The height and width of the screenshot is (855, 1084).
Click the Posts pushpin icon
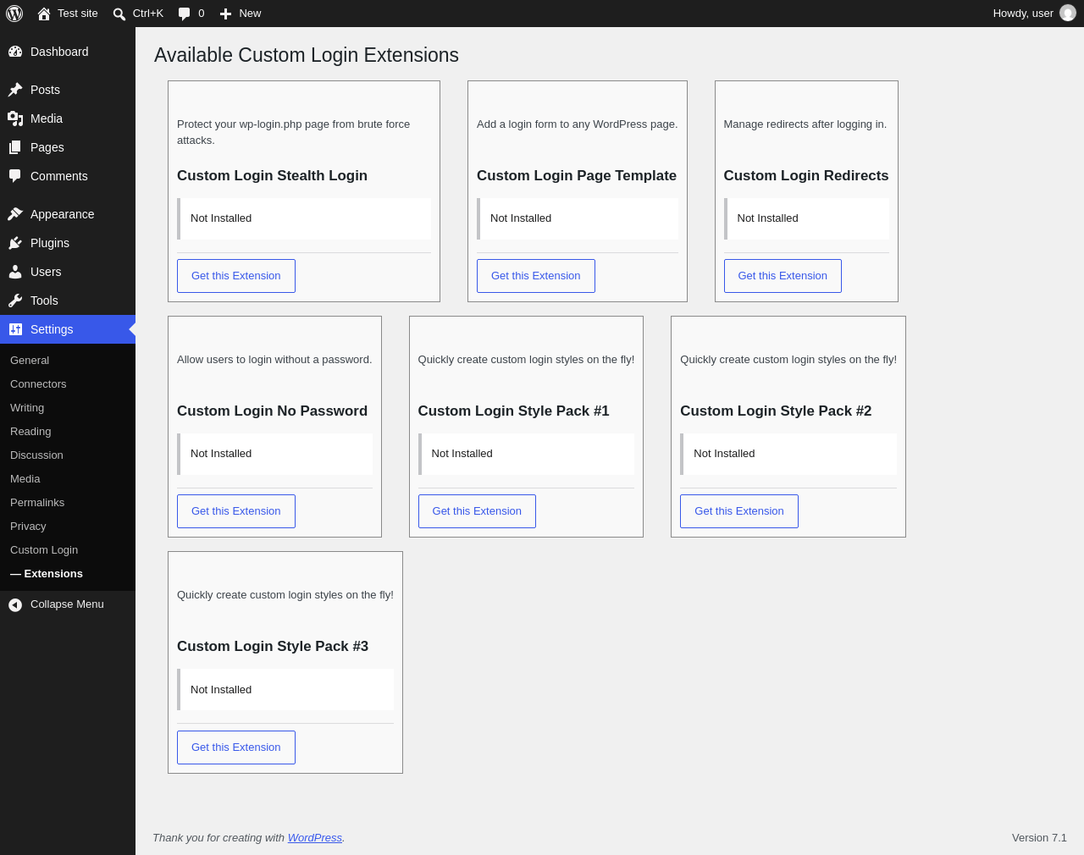click(15, 90)
